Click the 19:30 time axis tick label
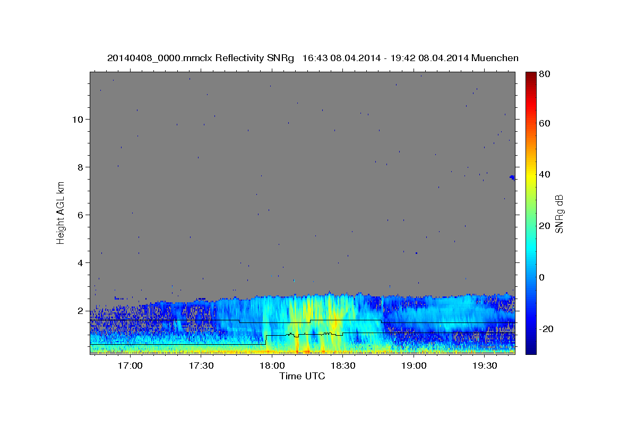The image size is (637, 425). [x=485, y=366]
